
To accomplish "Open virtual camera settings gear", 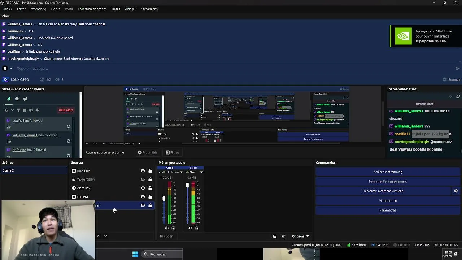I will pos(456,191).
